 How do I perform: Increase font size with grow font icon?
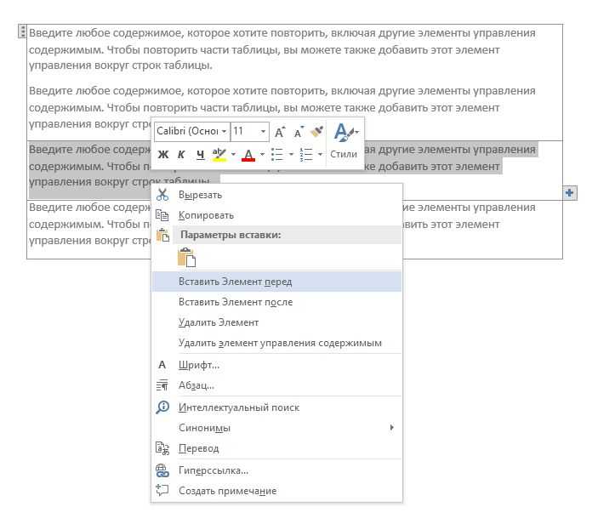pos(280,132)
